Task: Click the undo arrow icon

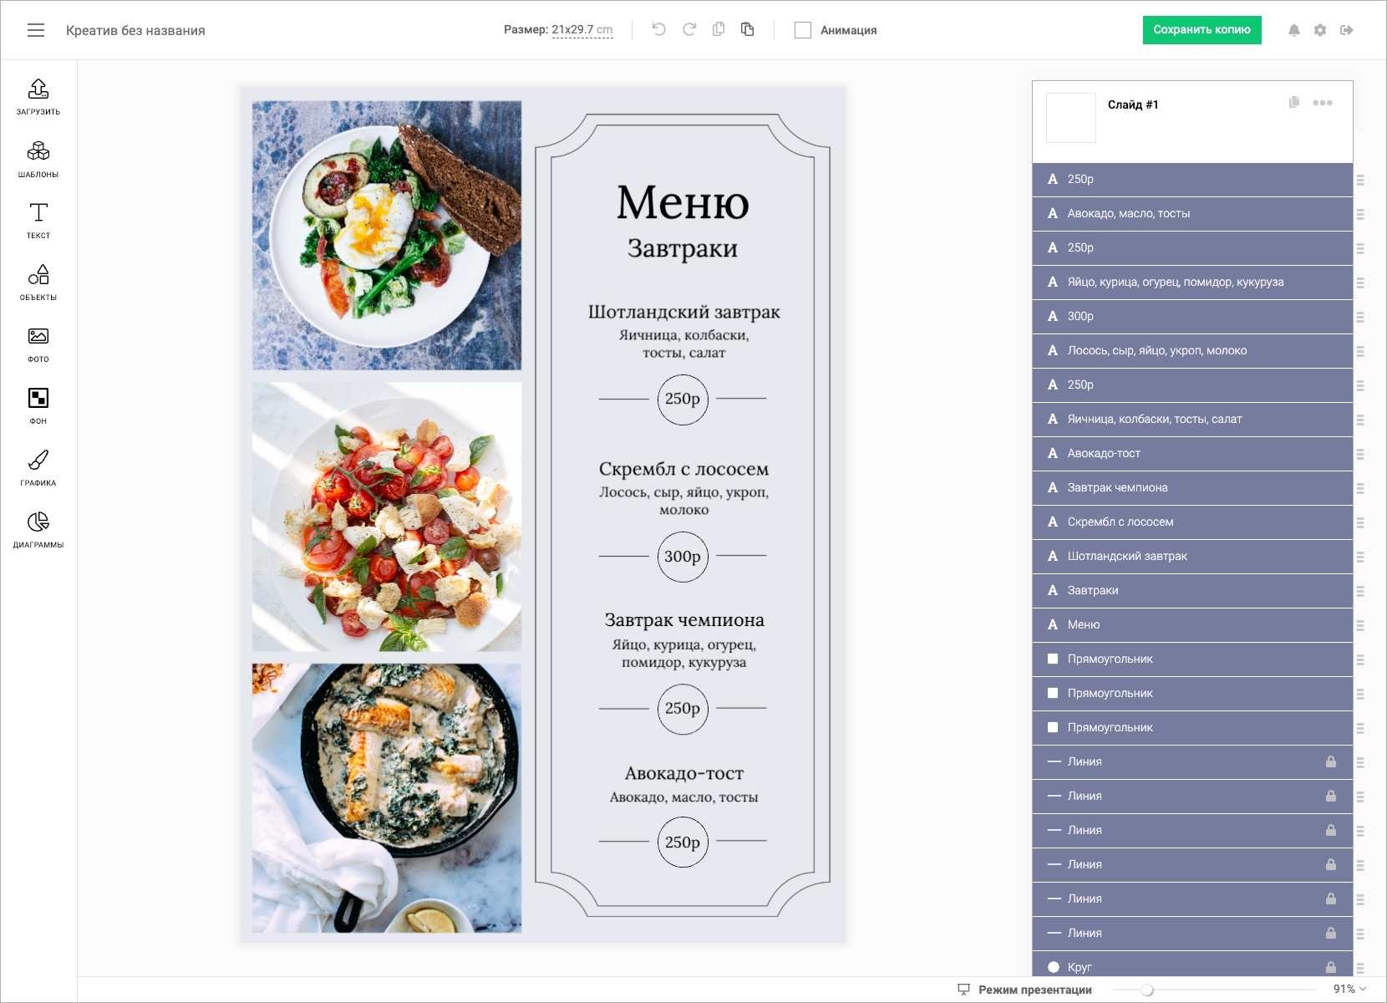Action: pos(659,30)
